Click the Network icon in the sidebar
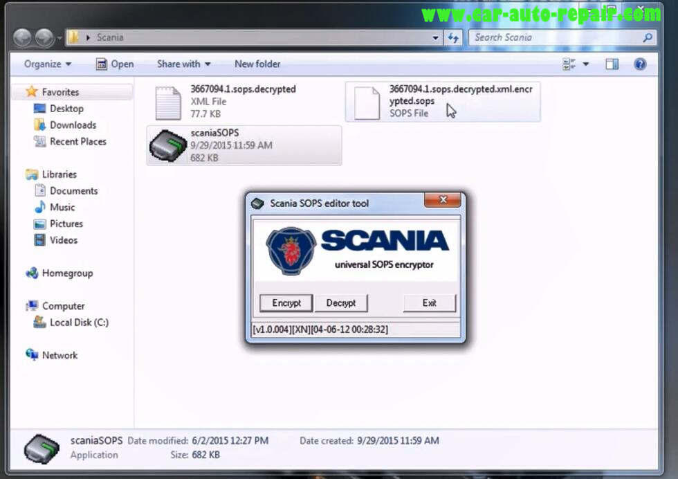The width and height of the screenshot is (678, 479). coord(32,355)
